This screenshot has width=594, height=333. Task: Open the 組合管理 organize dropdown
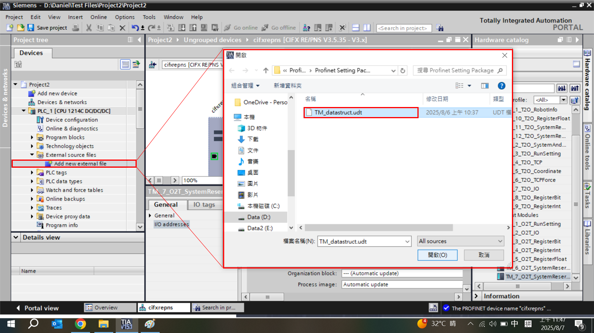click(x=245, y=86)
